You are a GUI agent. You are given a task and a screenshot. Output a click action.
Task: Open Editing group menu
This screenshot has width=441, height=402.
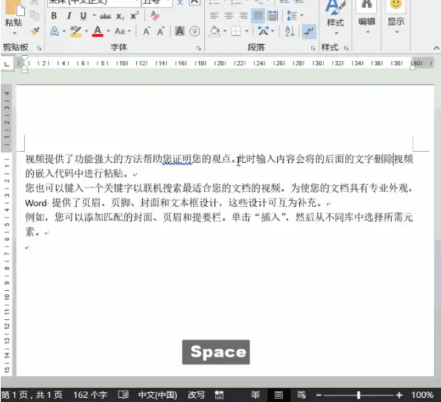tap(367, 18)
